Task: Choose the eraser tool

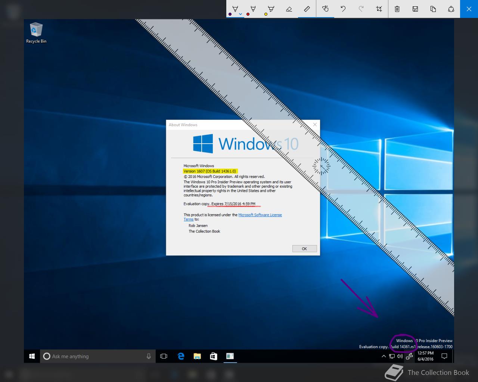Action: 289,9
